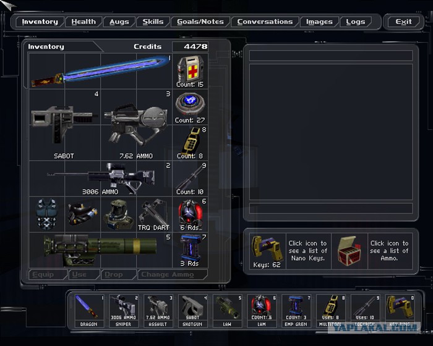Choose belt slot 9 LOCKPICK
433x346 pixels.
(366, 311)
